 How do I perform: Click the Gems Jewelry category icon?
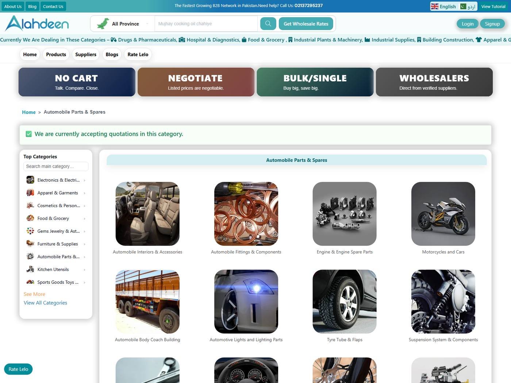coord(30,231)
